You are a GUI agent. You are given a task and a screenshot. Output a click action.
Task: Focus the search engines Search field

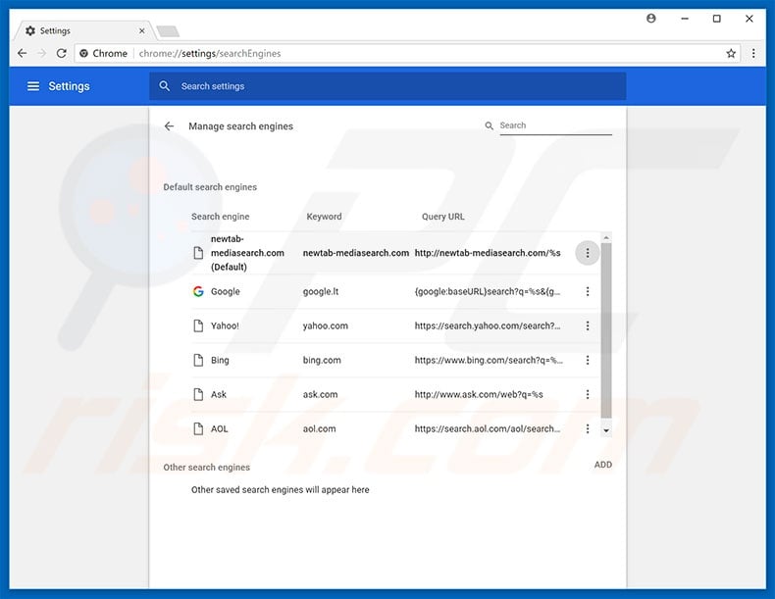(x=555, y=125)
